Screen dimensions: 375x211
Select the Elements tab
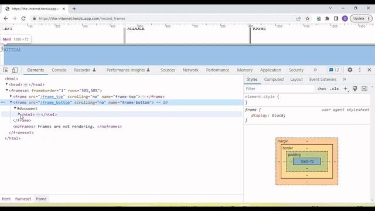pos(35,70)
